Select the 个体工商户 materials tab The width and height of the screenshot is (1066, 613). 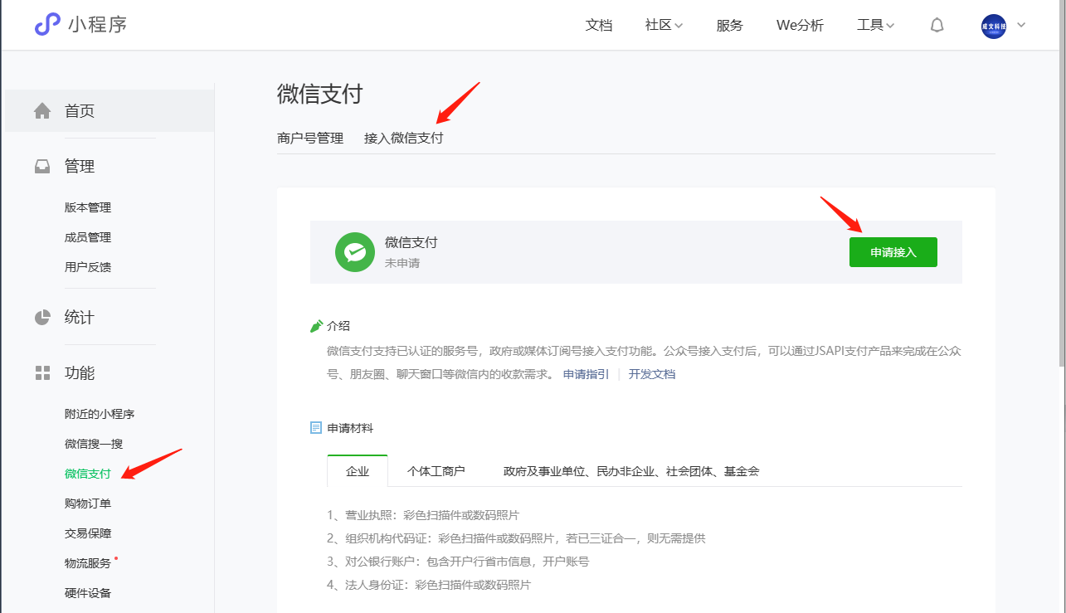(436, 471)
